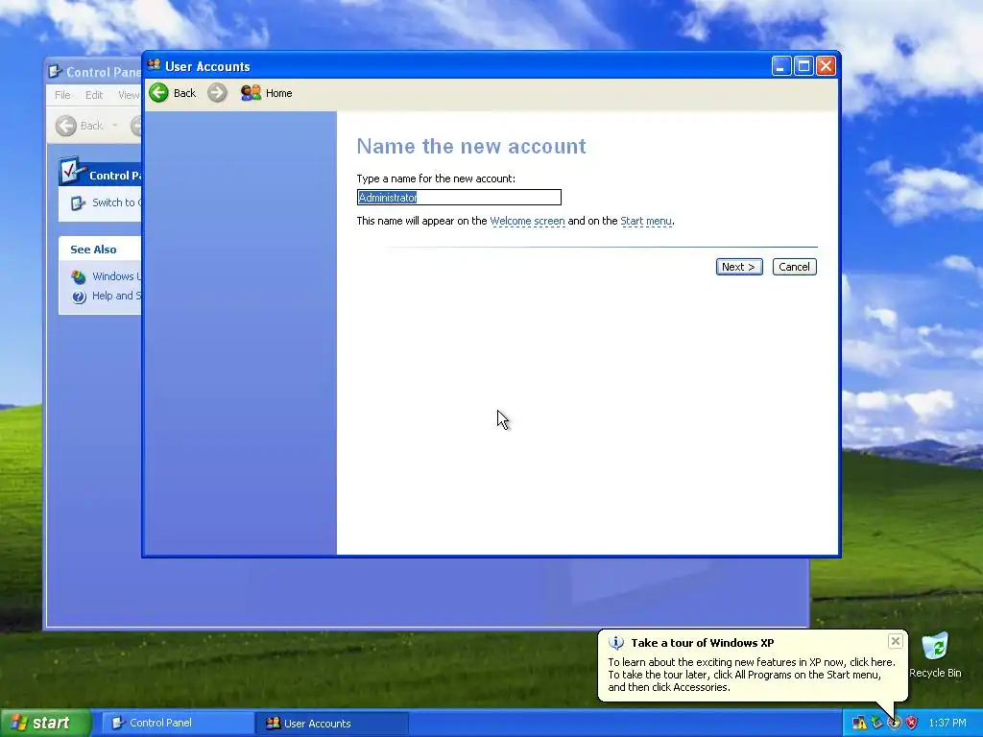This screenshot has height=737, width=983.
Task: Click the Home label in User Accounts toolbar
Action: 279,93
